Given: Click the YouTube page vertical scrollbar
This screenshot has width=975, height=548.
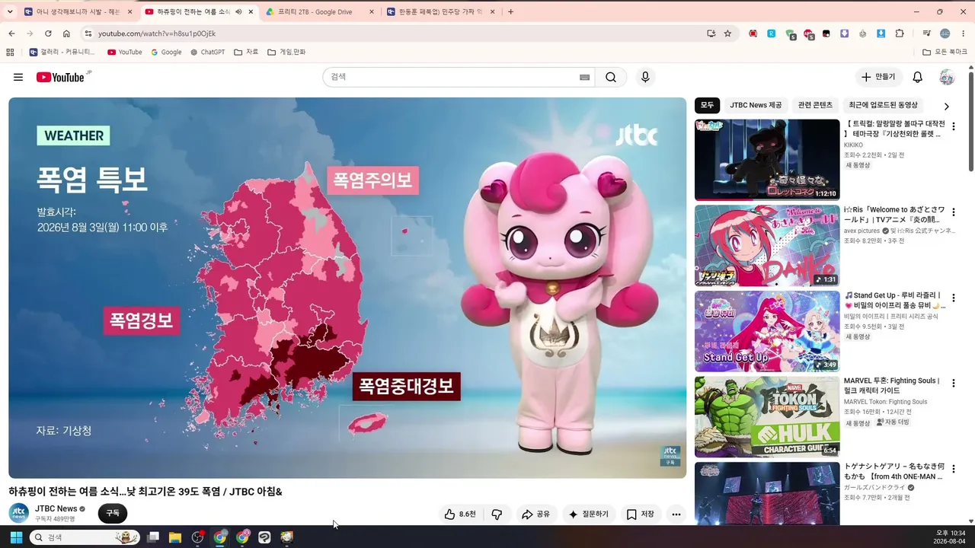Looking at the screenshot, I should 971,122.
